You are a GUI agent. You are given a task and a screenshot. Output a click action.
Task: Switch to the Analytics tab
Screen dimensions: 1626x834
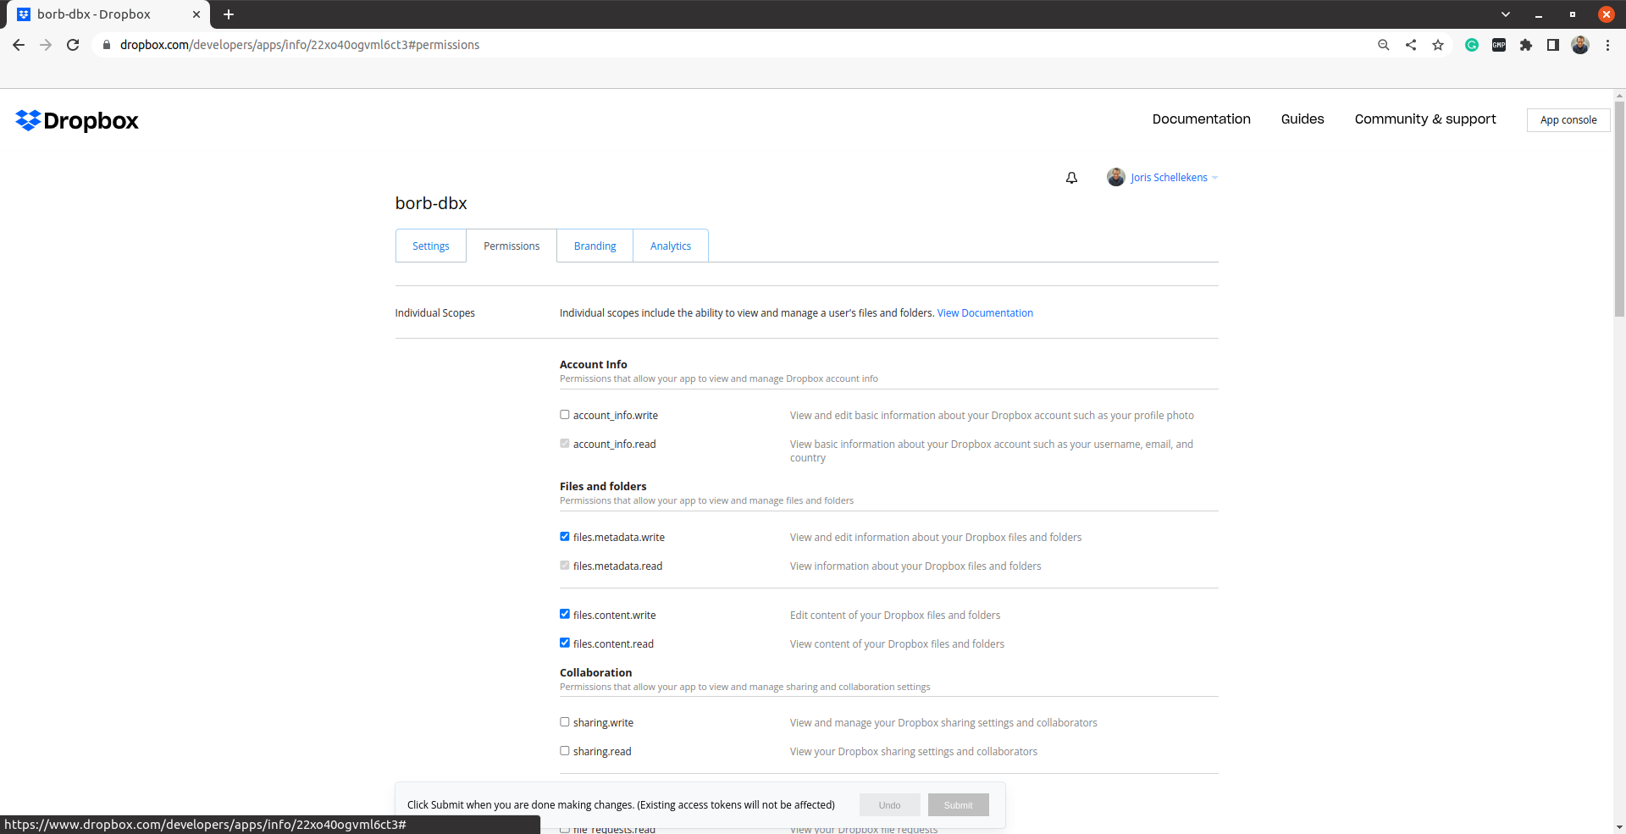pos(671,246)
